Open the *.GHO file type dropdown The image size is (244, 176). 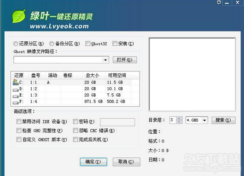point(204,120)
